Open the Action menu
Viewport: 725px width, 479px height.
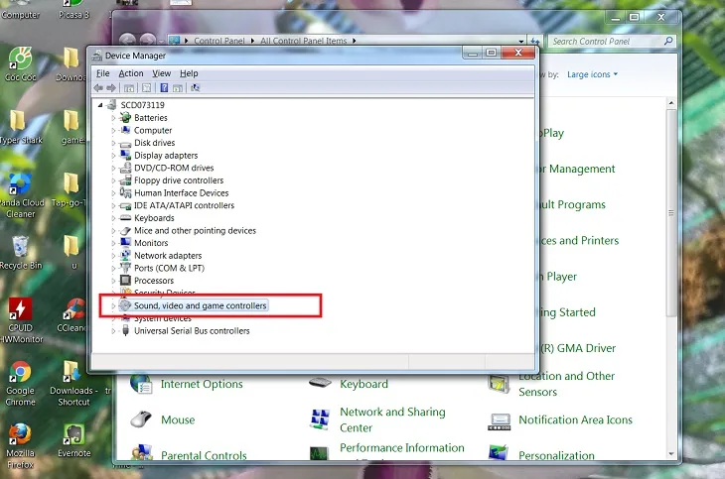pyautogui.click(x=131, y=73)
